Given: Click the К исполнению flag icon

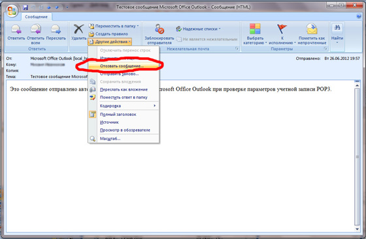Looking at the screenshot, I should (x=282, y=29).
